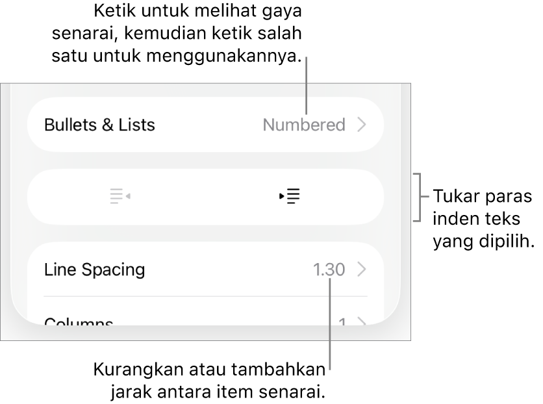Click the chevron next to 1.30
Image resolution: width=543 pixels, height=404 pixels.
[x=362, y=270]
